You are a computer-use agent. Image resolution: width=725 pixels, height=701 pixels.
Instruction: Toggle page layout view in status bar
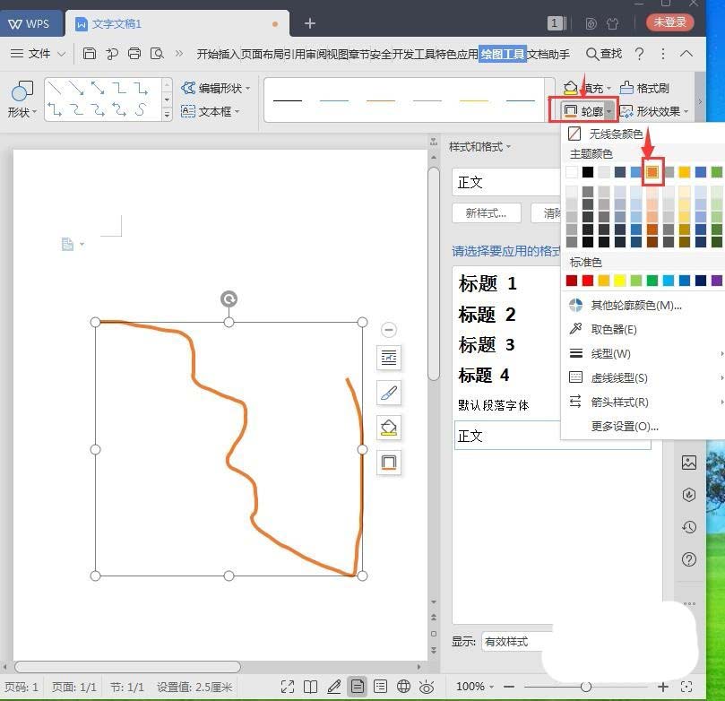(x=357, y=688)
